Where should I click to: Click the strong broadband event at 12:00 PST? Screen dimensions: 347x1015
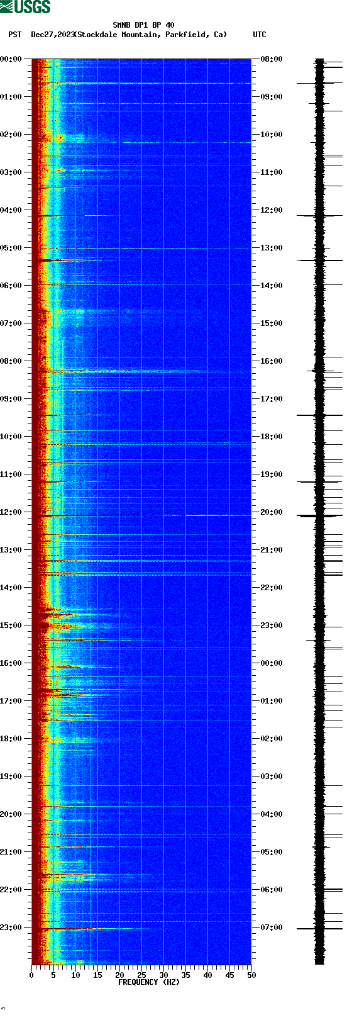141,515
